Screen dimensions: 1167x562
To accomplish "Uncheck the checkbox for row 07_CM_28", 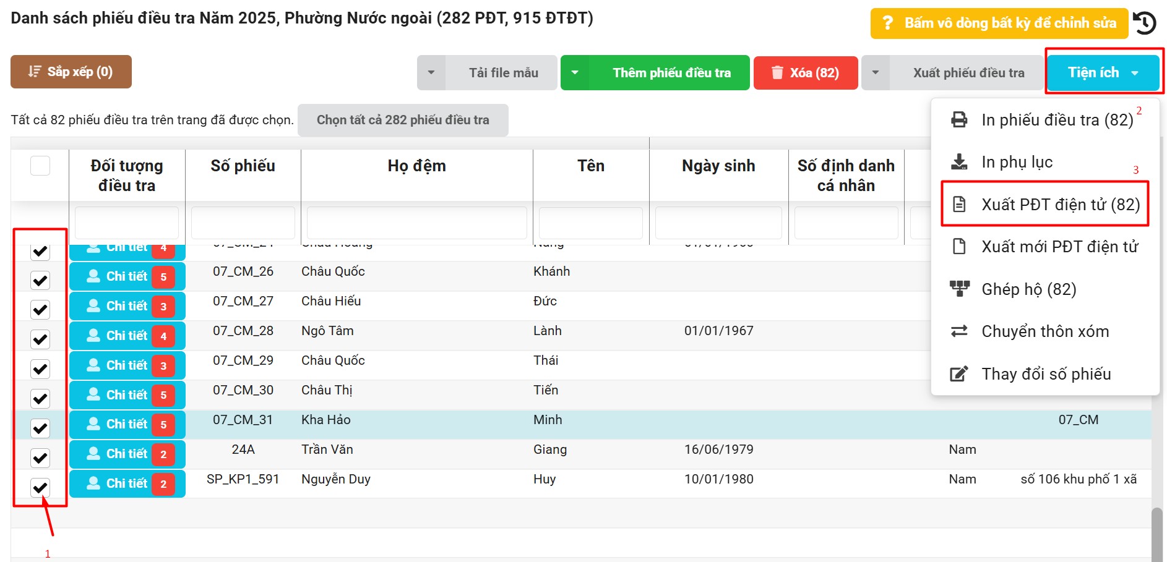I will tap(40, 339).
